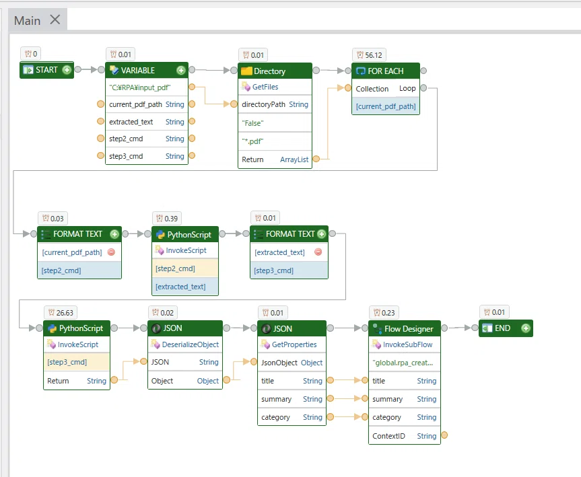Click the directoryPath String parameter
The width and height of the screenshot is (581, 477).
point(275,104)
